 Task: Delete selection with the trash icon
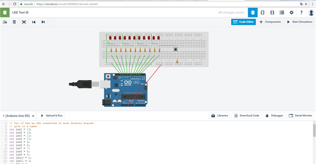coord(14,22)
